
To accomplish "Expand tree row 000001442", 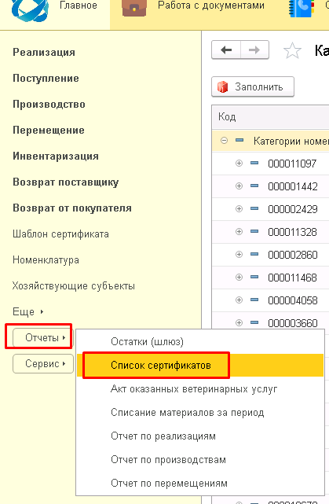I will pos(239,186).
